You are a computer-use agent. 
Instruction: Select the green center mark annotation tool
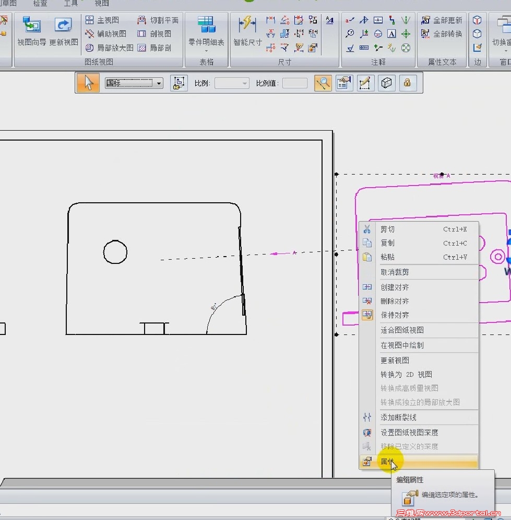tap(406, 34)
